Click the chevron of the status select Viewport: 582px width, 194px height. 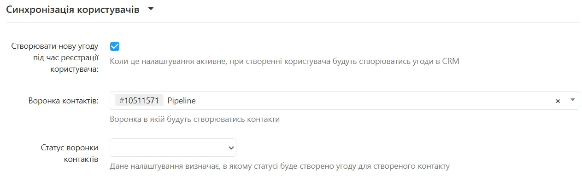231,148
